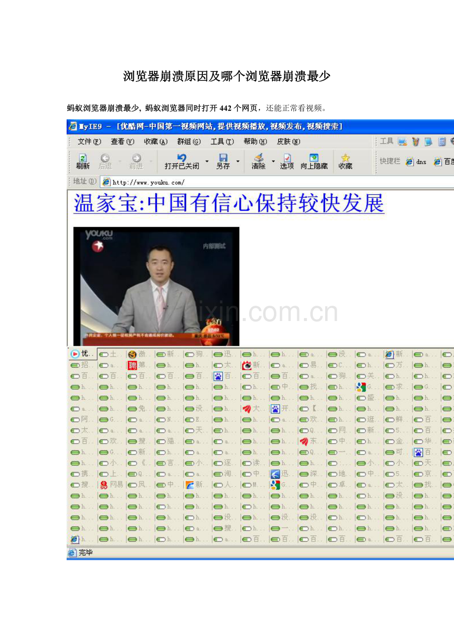Open the forward button history dropdown arrow
This screenshot has height=642, width=454.
151,161
